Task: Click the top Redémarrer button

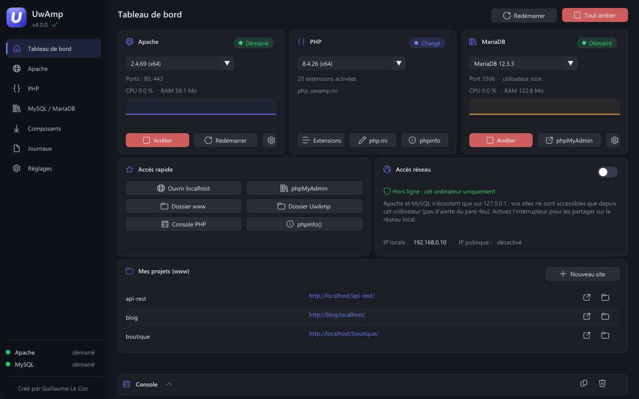Action: click(524, 15)
